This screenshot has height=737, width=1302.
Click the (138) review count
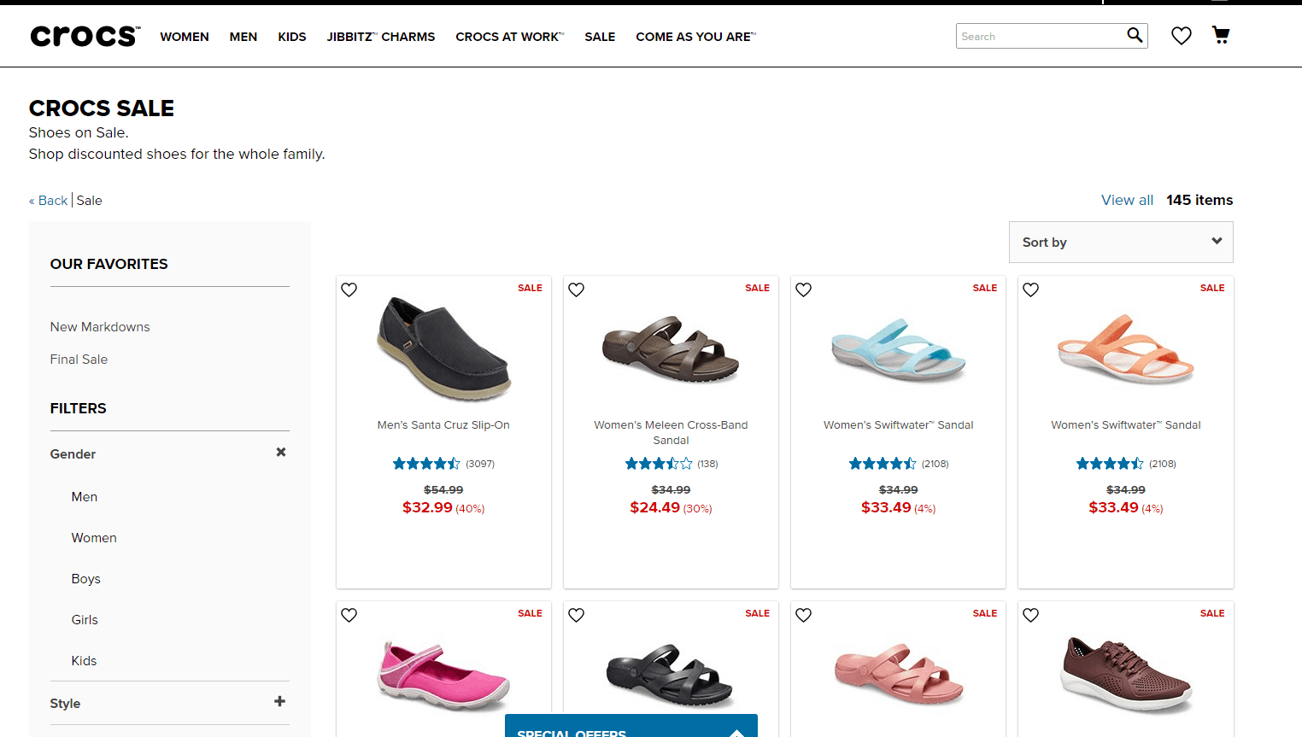coord(707,464)
